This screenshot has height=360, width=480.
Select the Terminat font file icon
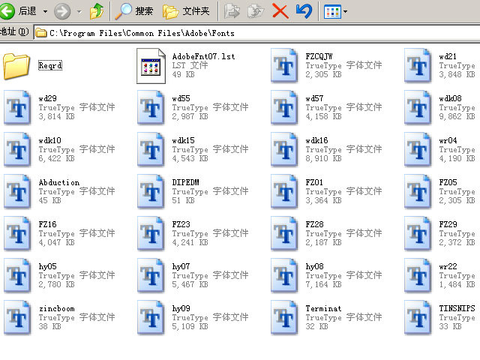[x=284, y=317]
